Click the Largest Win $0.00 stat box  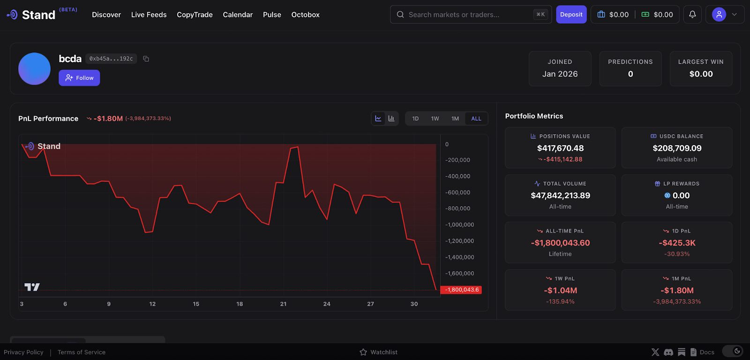point(701,69)
